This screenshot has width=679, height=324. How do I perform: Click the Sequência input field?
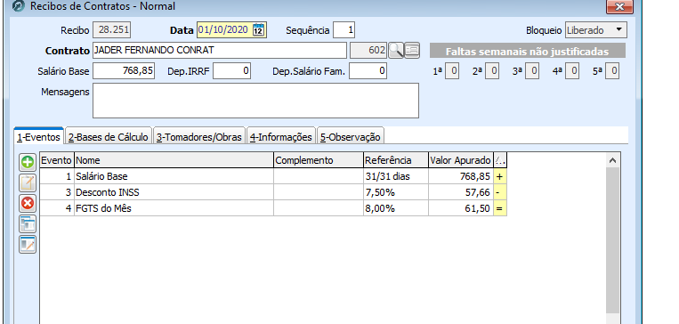click(344, 30)
